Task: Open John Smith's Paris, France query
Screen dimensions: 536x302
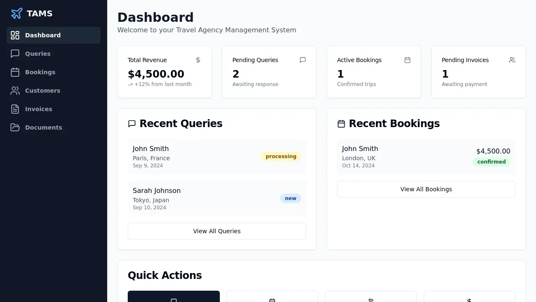Action: [188, 156]
